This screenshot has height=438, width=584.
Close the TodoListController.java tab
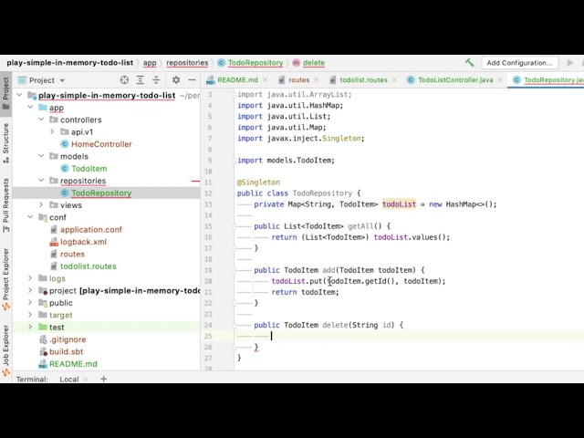(501, 80)
